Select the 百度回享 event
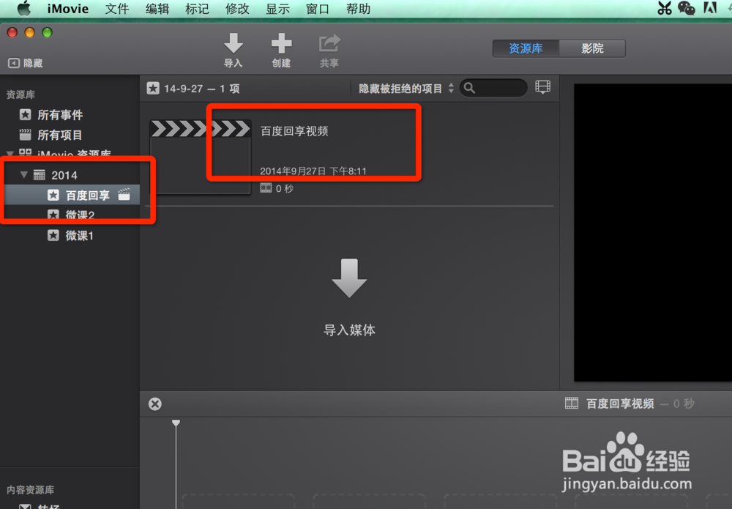The image size is (732, 509). pos(72,196)
